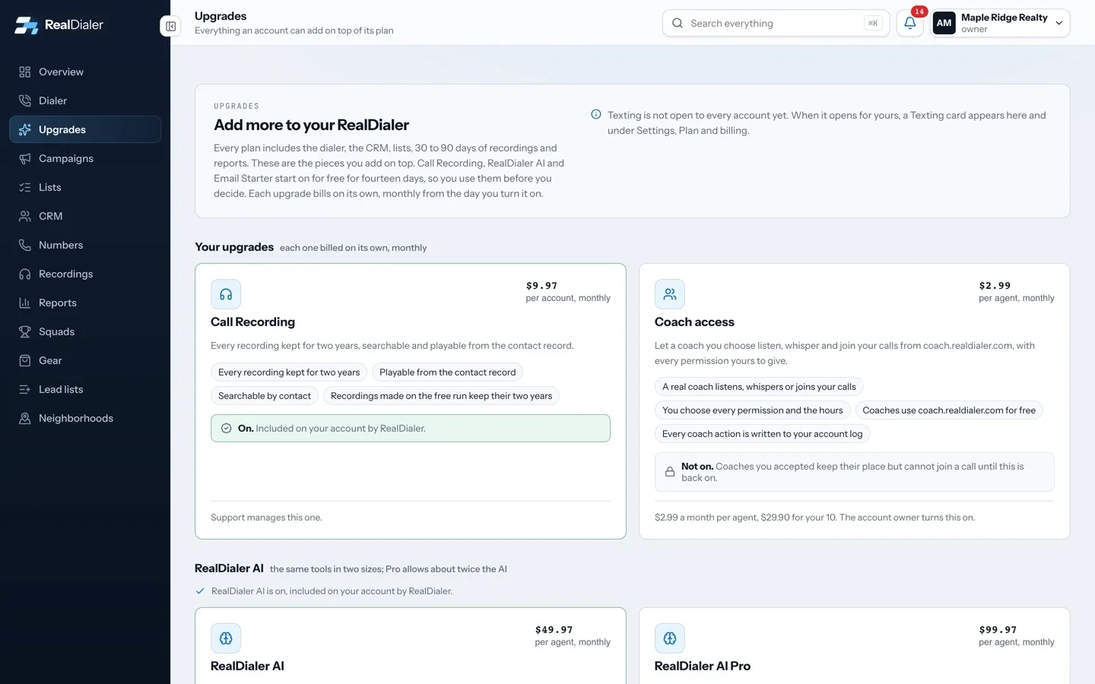Click the Dialer phone icon in sidebar
Screen dimensions: 1095x684
25,101
